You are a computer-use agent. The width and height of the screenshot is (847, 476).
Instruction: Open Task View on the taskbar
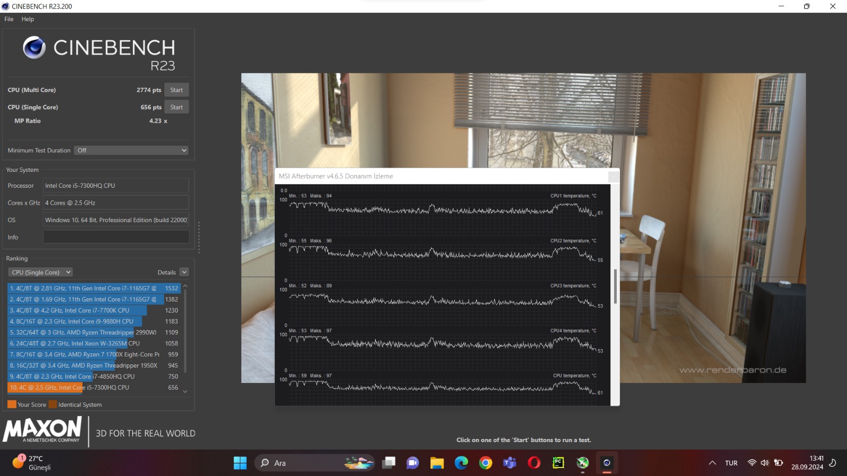389,463
